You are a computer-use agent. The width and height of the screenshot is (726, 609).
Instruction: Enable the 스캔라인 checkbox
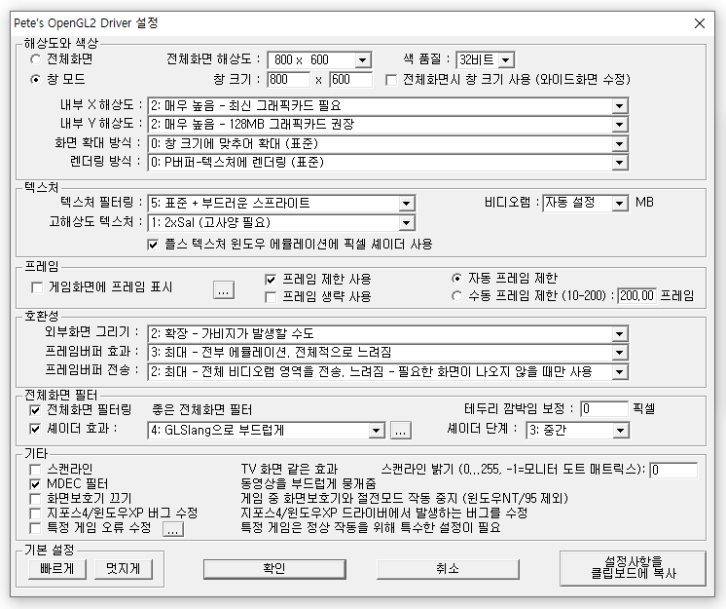tap(35, 470)
